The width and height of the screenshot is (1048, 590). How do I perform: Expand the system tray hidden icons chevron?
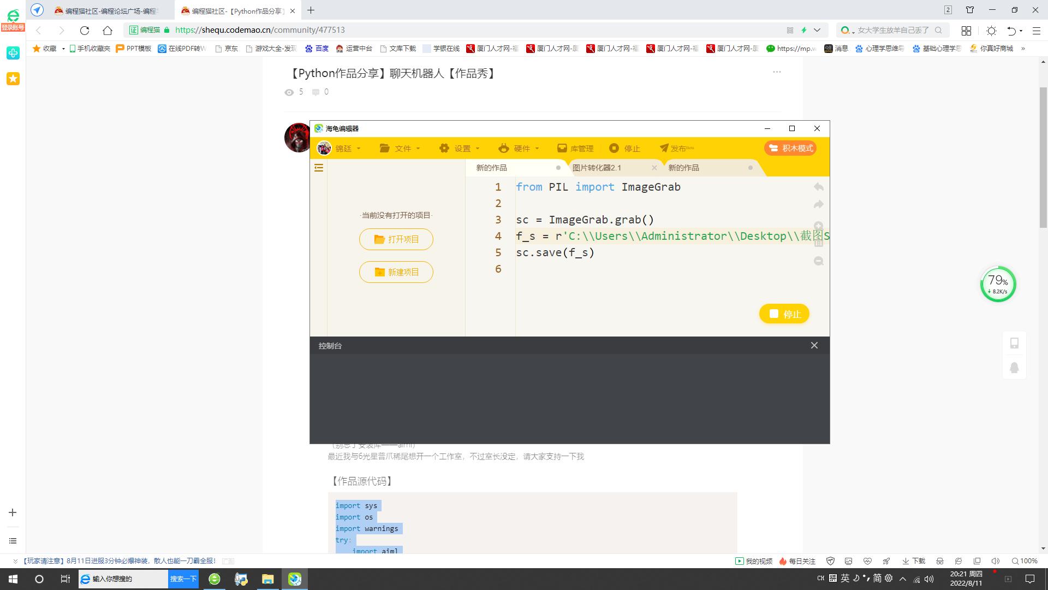pyautogui.click(x=903, y=579)
